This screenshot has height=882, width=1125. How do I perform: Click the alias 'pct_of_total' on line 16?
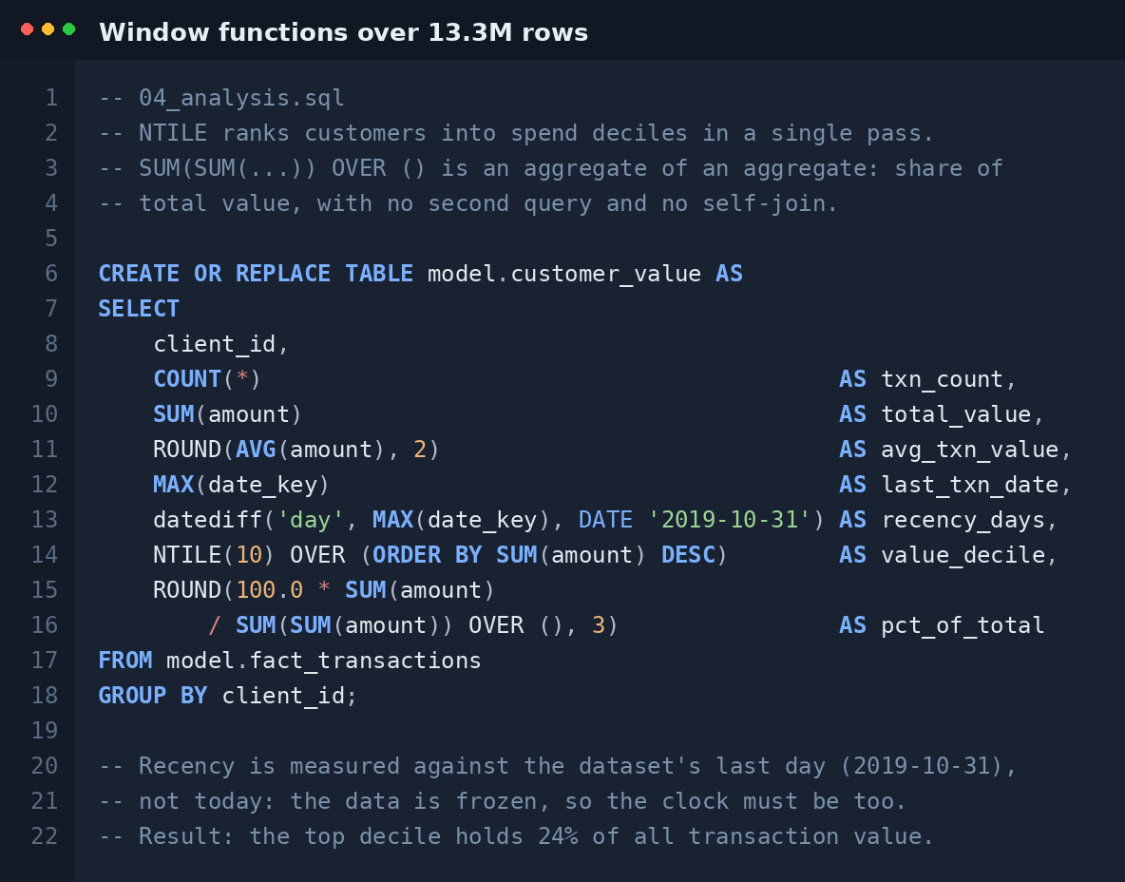pyautogui.click(x=963, y=625)
